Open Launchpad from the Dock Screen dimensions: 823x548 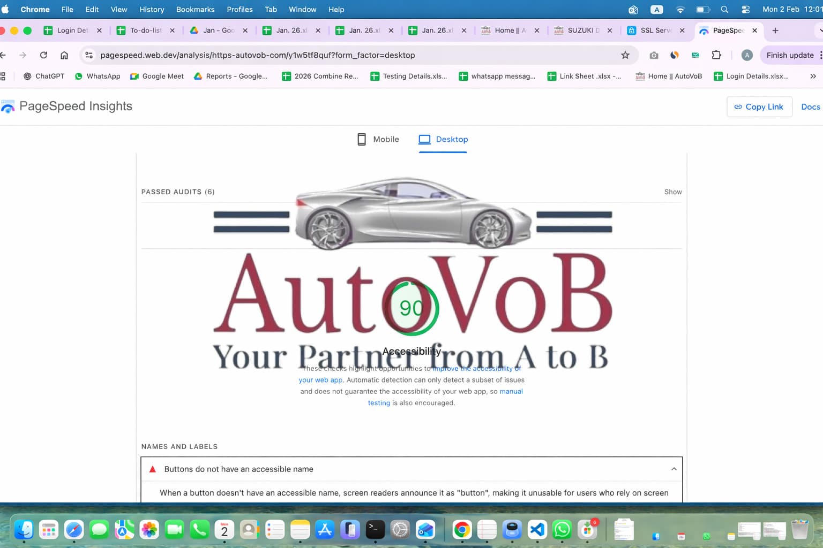click(49, 530)
